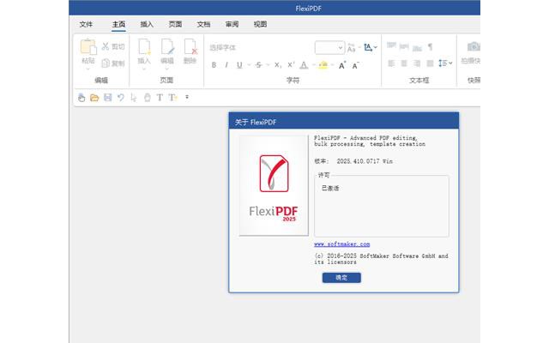Click the yellow text highlight color icon
This screenshot has width=549, height=343.
coord(323,65)
